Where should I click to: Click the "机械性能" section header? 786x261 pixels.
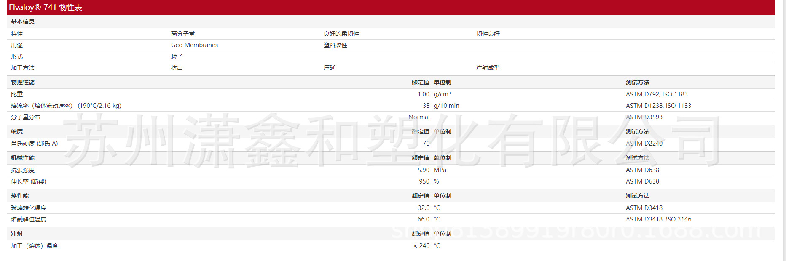point(23,158)
